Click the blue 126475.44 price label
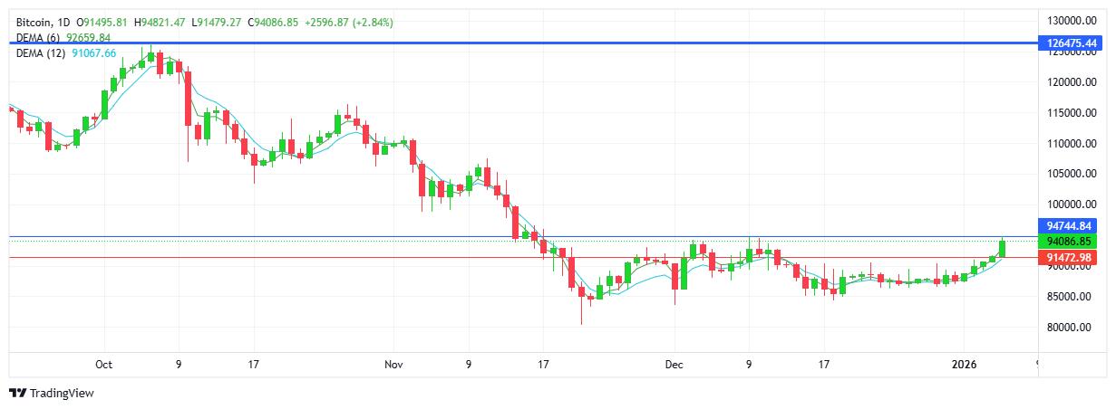 1071,43
